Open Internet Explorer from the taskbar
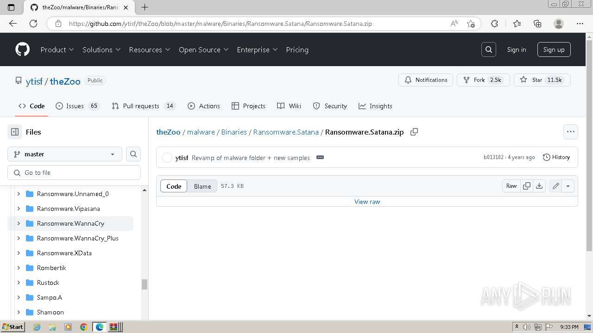 point(37,327)
